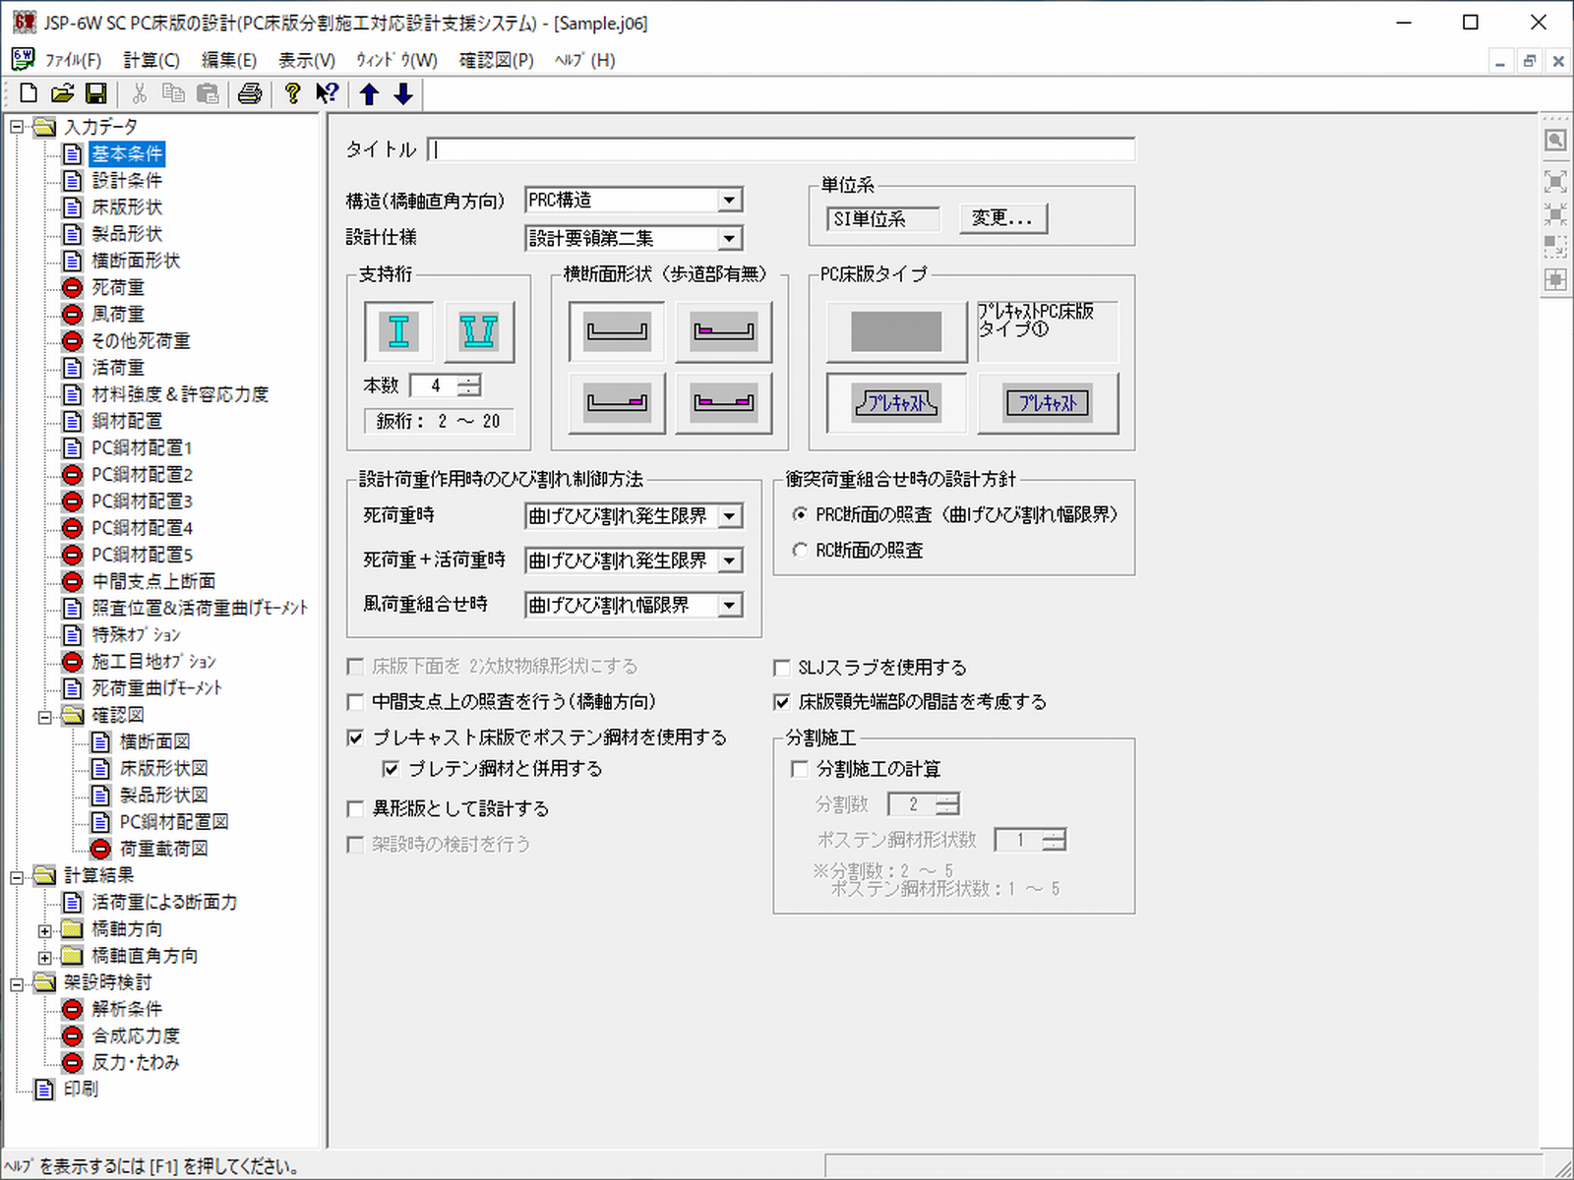Click the Save floppy disk toolbar icon
The image size is (1574, 1180).
click(96, 93)
